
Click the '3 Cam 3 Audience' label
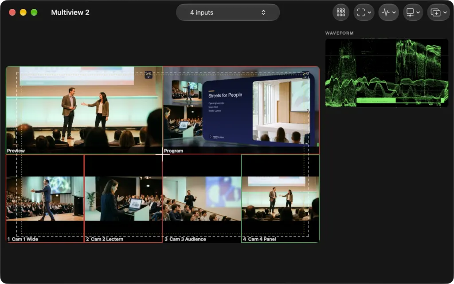click(185, 239)
